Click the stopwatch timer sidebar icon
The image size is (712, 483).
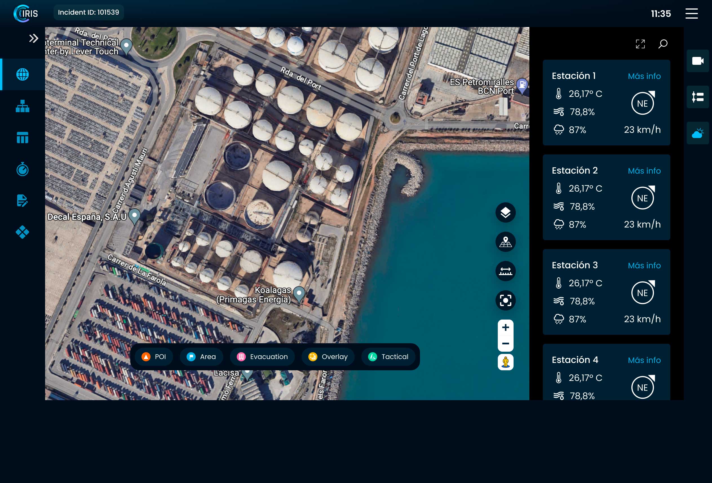point(22,169)
